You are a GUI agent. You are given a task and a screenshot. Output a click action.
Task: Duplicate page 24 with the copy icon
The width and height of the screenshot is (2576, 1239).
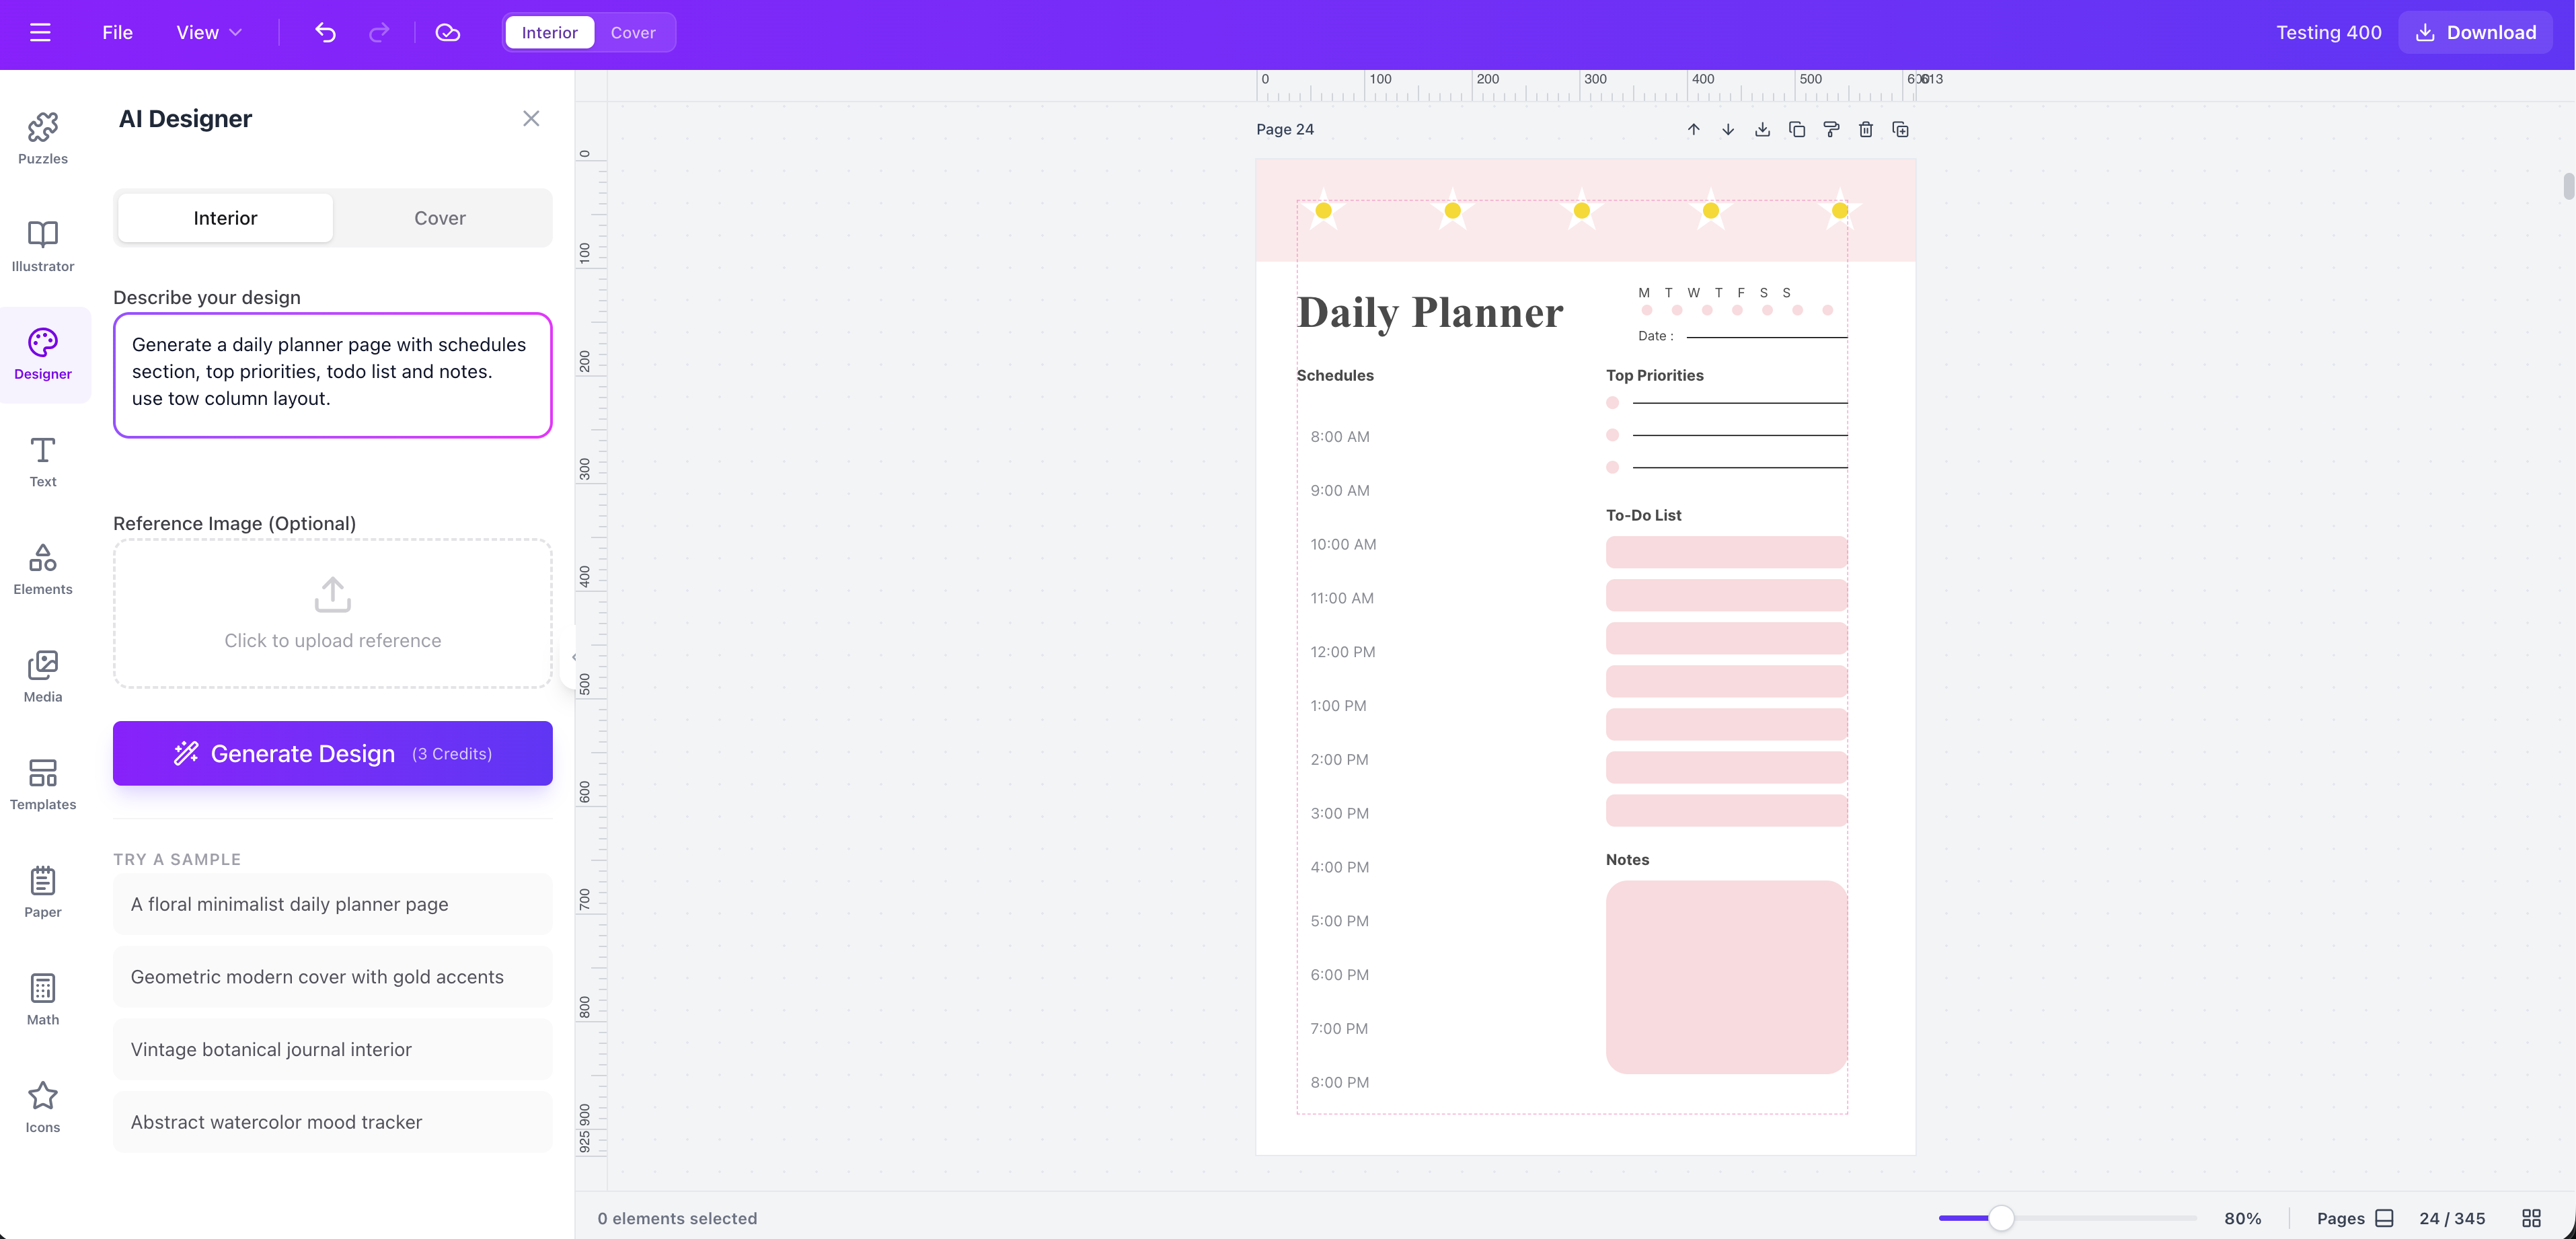pyautogui.click(x=1797, y=129)
